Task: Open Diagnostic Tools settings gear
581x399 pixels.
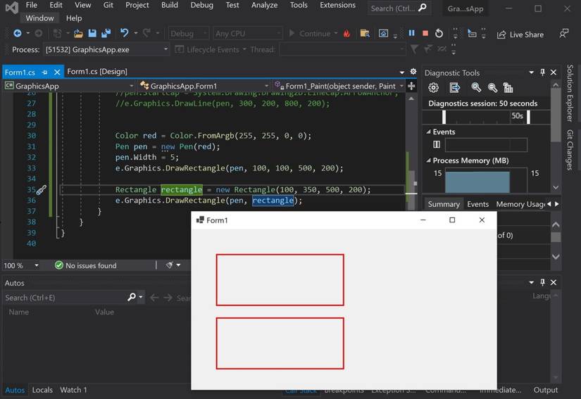Action: pos(433,88)
